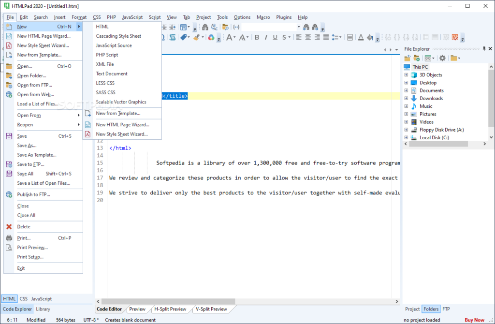This screenshot has height=324, width=495.
Task: Toggle underline formatting
Action: coord(276,37)
